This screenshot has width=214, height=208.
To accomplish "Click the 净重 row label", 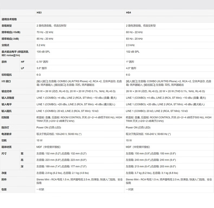I will (x=4, y=173).
